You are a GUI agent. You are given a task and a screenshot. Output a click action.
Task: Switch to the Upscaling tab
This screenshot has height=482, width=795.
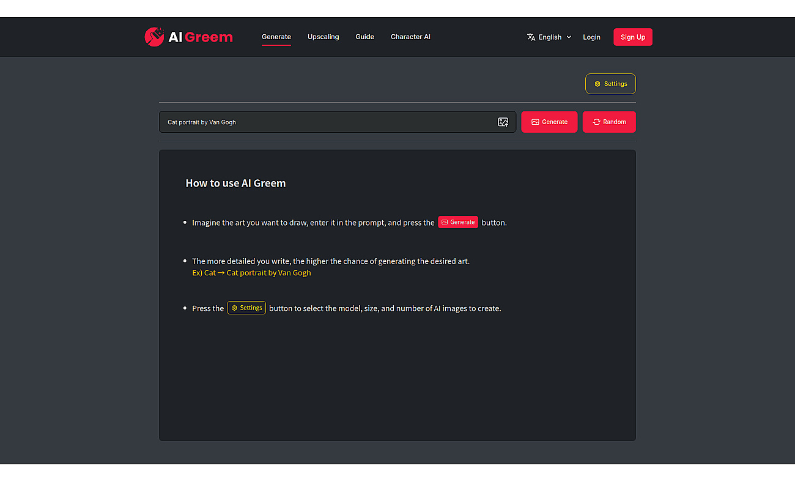coord(323,37)
